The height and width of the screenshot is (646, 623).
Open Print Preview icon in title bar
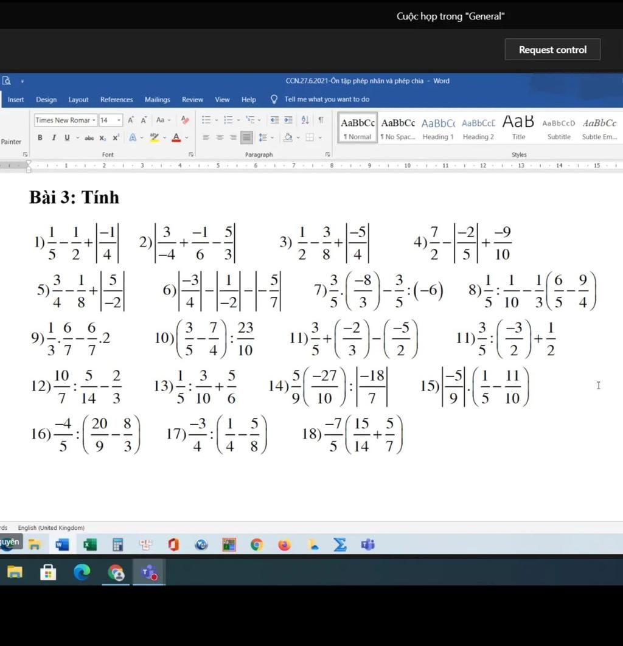point(7,81)
